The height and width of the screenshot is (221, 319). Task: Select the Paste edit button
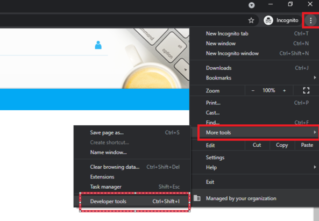pos(307,145)
